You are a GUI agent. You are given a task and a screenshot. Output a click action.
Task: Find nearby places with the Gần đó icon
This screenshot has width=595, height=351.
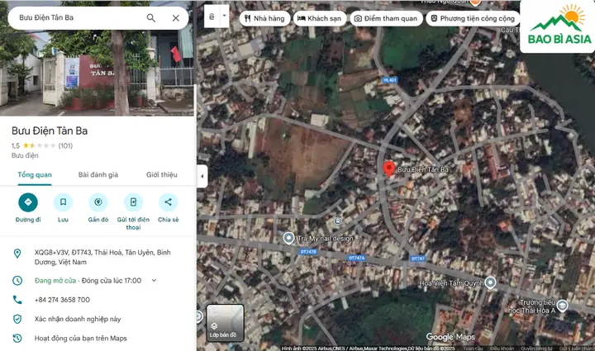[98, 202]
